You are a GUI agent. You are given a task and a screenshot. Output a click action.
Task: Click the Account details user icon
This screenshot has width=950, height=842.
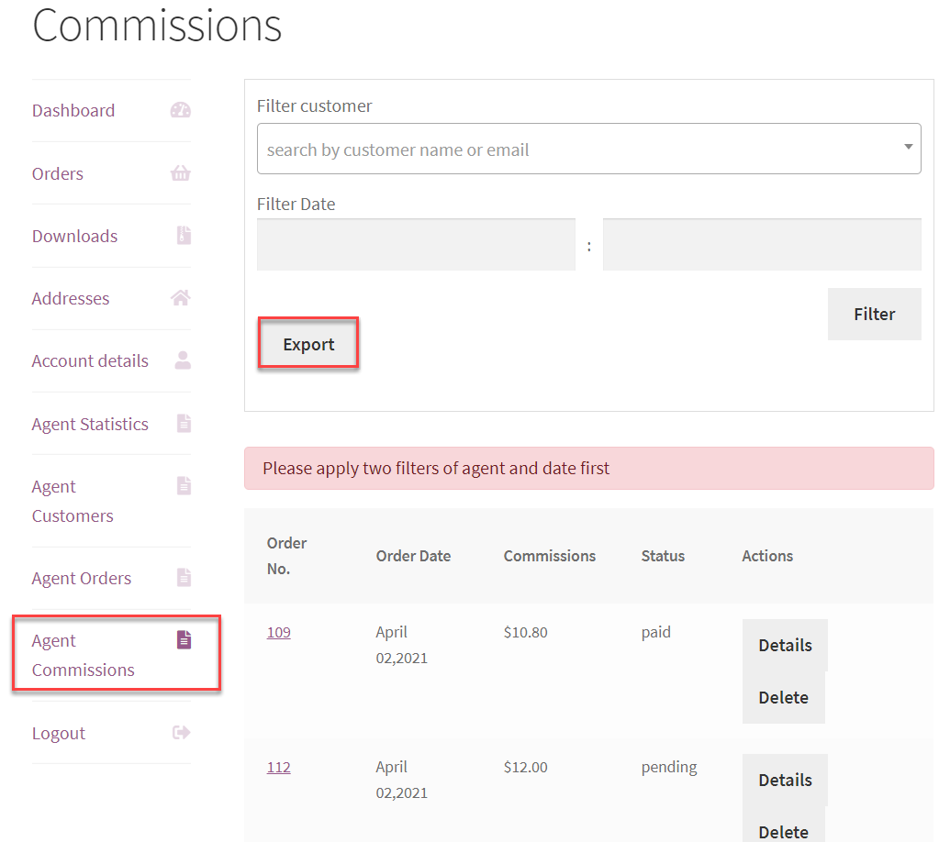coord(183,360)
